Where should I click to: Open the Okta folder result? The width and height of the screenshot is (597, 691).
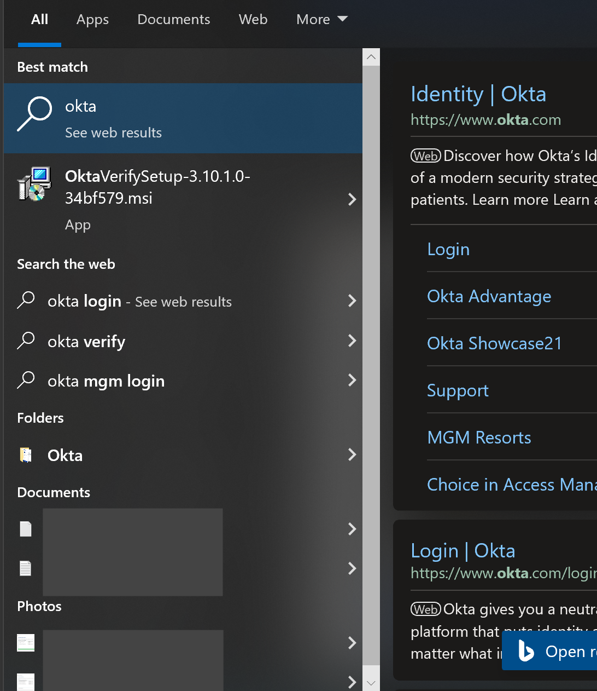[183, 455]
